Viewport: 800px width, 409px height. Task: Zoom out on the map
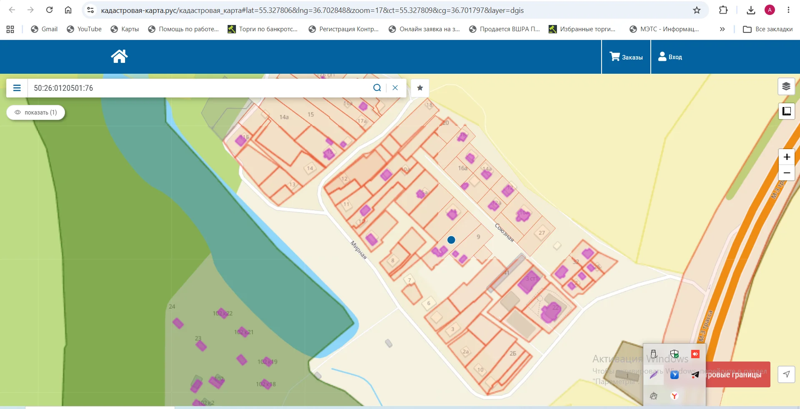point(787,173)
